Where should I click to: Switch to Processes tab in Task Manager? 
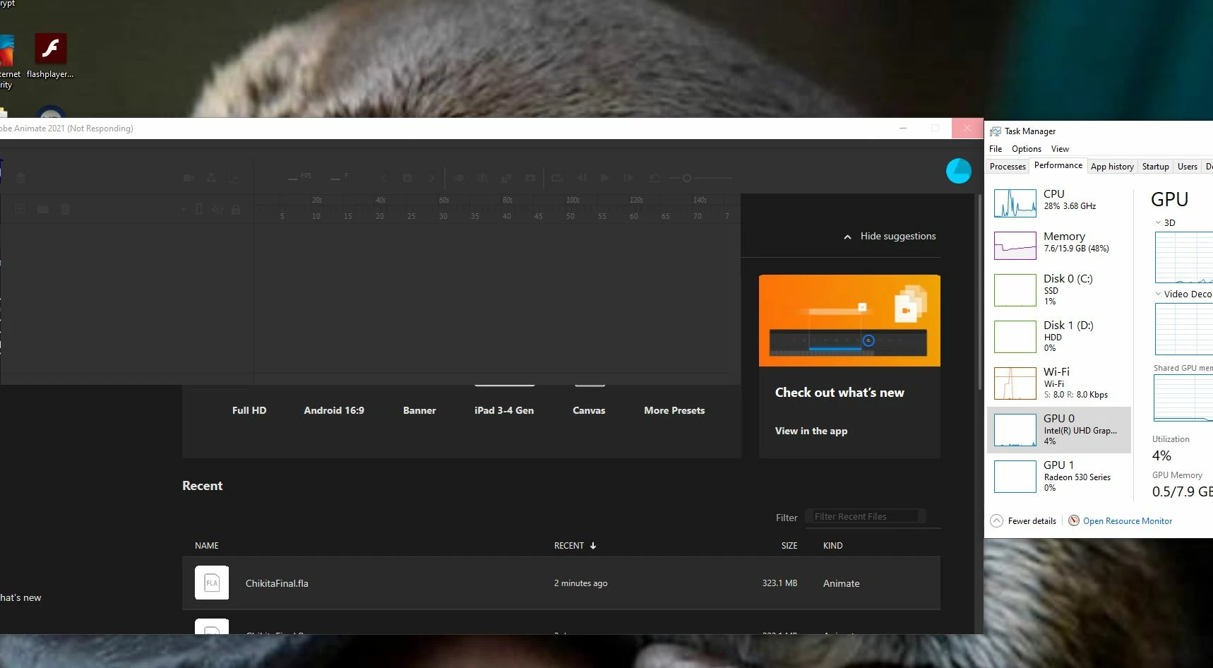1008,167
